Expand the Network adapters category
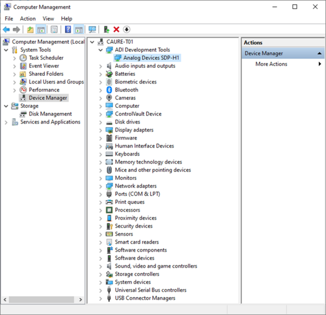The width and height of the screenshot is (326, 315). coord(101,186)
